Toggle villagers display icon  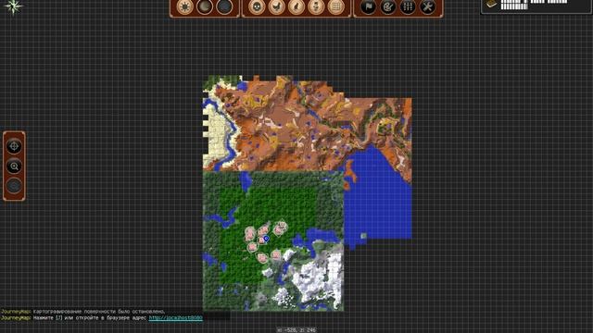coord(316,6)
